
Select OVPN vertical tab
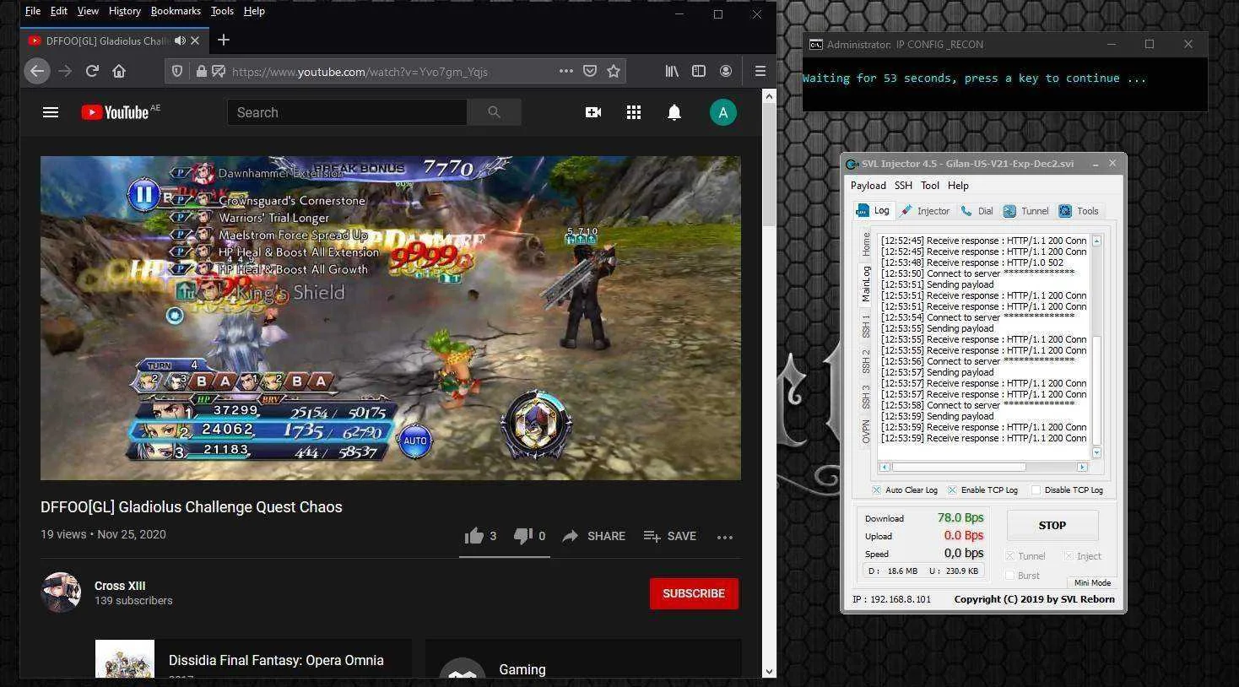pos(866,432)
